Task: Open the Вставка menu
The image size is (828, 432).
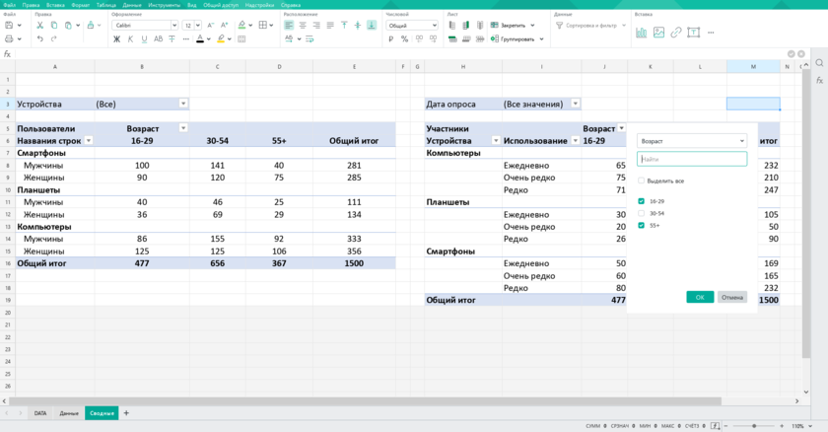Action: point(55,4)
